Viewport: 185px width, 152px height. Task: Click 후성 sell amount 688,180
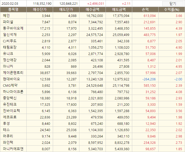(123, 124)
